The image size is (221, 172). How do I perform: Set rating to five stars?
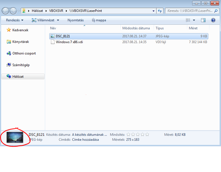[x=147, y=135]
